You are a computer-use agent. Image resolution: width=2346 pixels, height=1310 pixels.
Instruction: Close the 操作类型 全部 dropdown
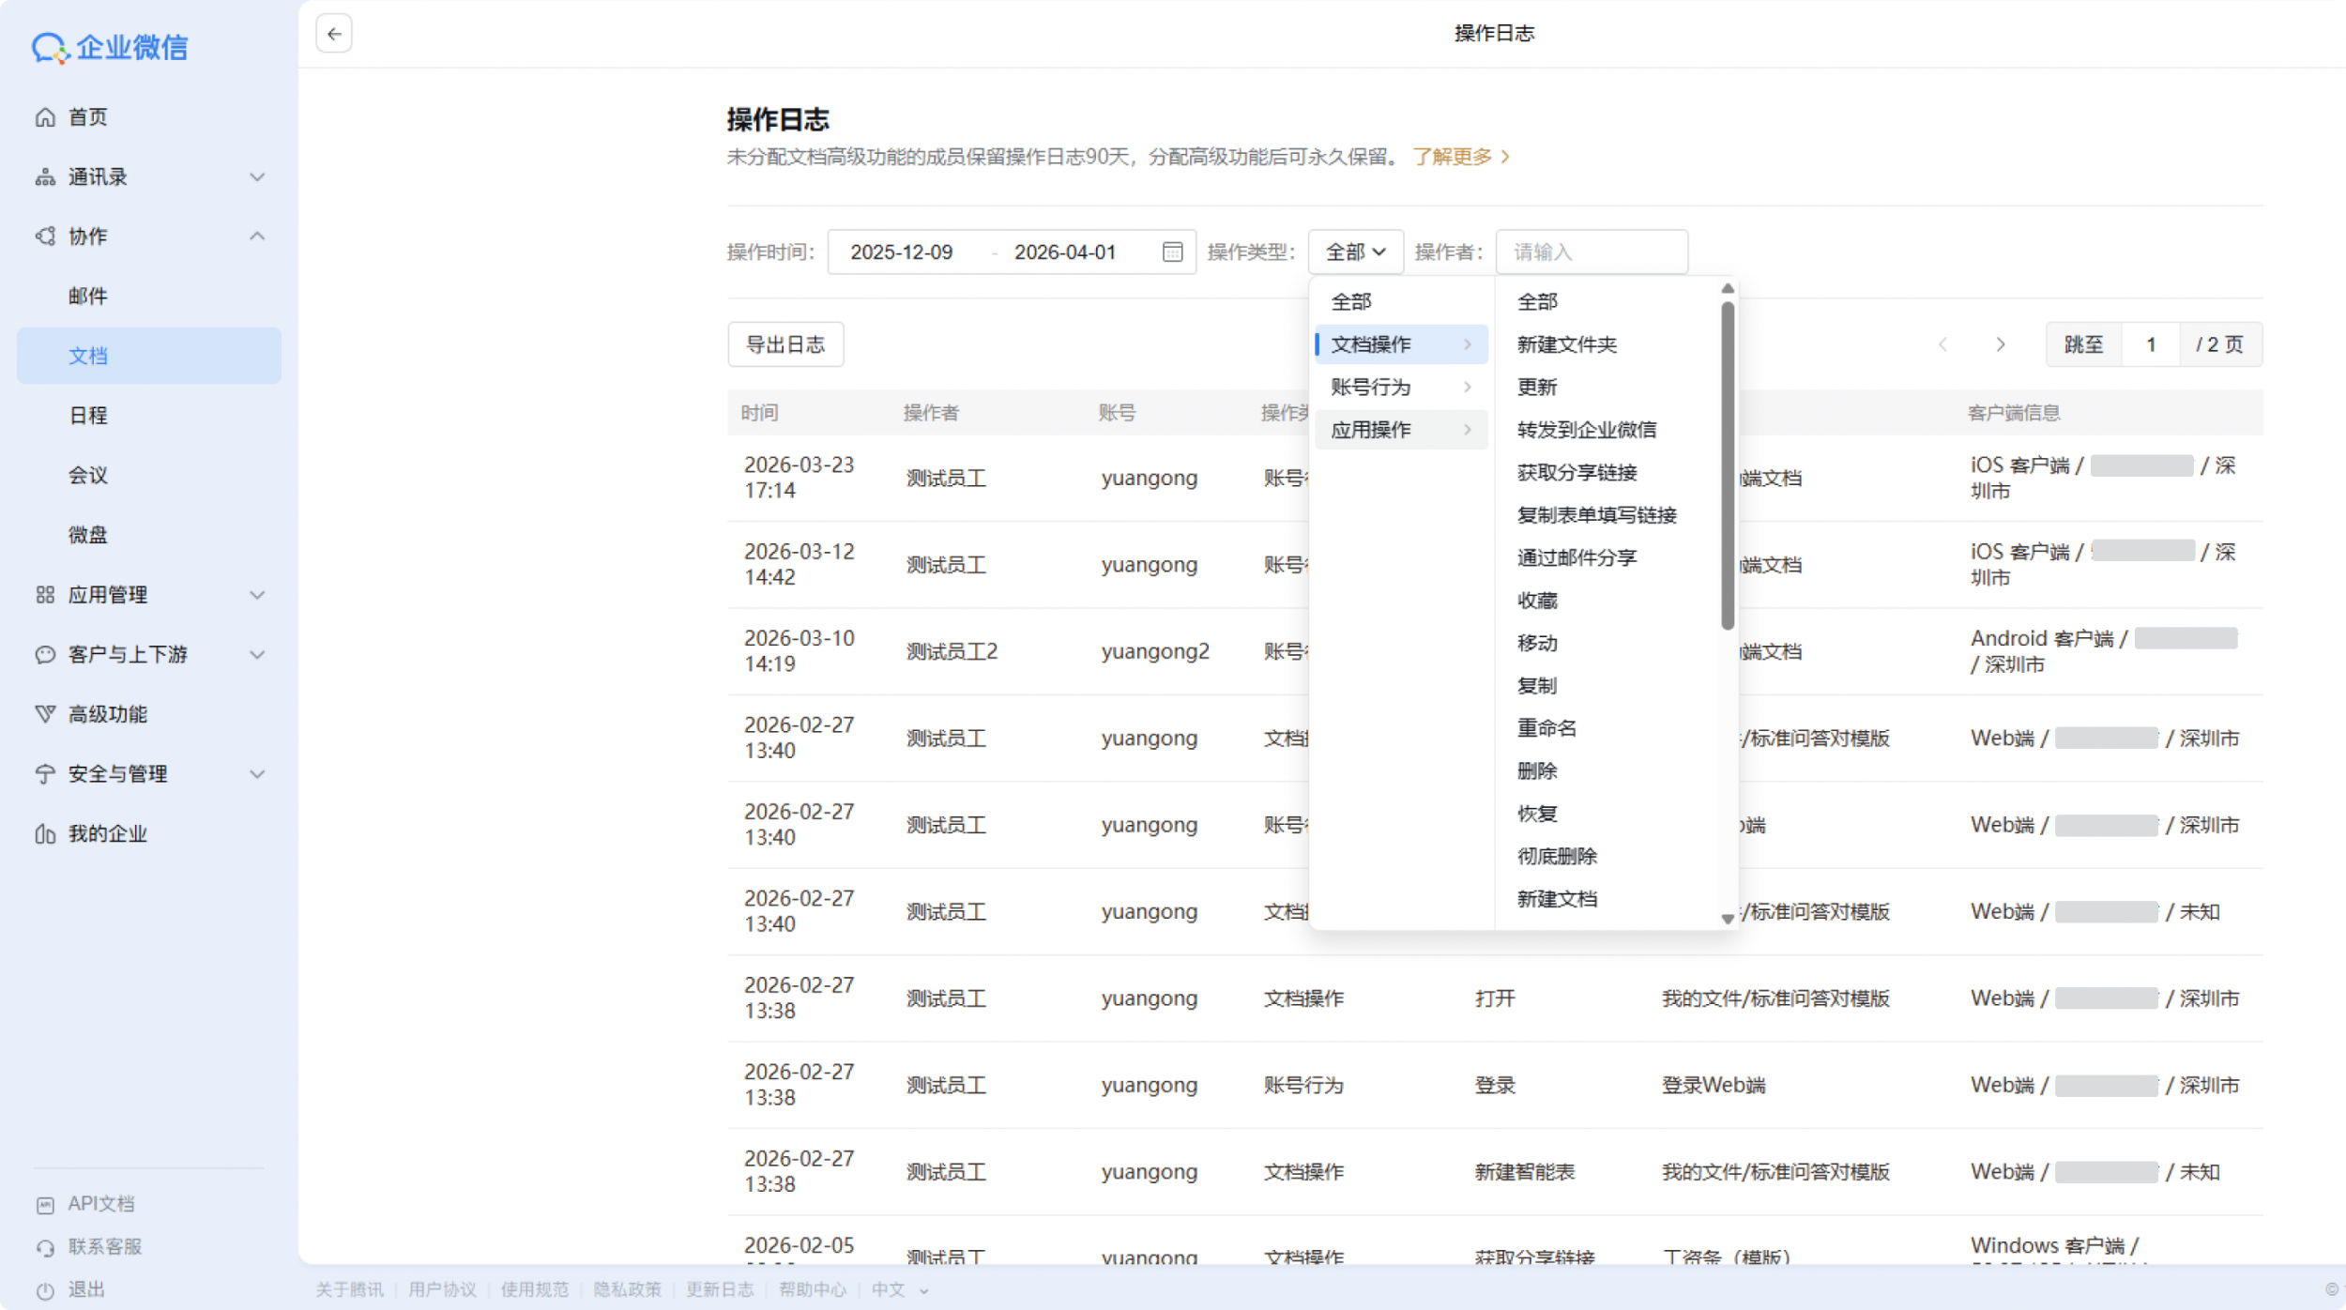(1356, 251)
